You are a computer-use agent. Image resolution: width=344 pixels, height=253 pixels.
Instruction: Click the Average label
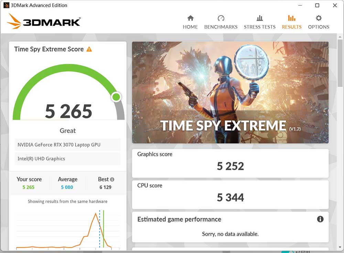tap(67, 179)
